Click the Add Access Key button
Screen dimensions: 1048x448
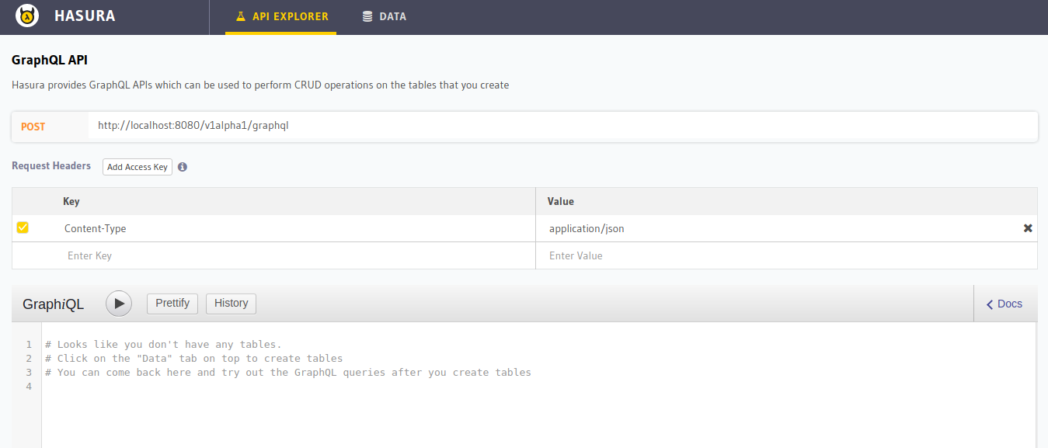(x=137, y=166)
